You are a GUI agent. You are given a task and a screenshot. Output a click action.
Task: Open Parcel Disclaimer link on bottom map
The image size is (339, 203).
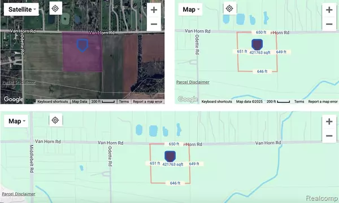point(19,194)
